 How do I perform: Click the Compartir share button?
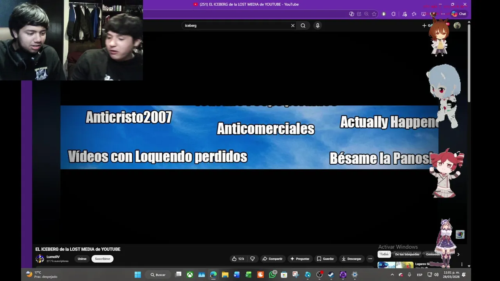272,259
